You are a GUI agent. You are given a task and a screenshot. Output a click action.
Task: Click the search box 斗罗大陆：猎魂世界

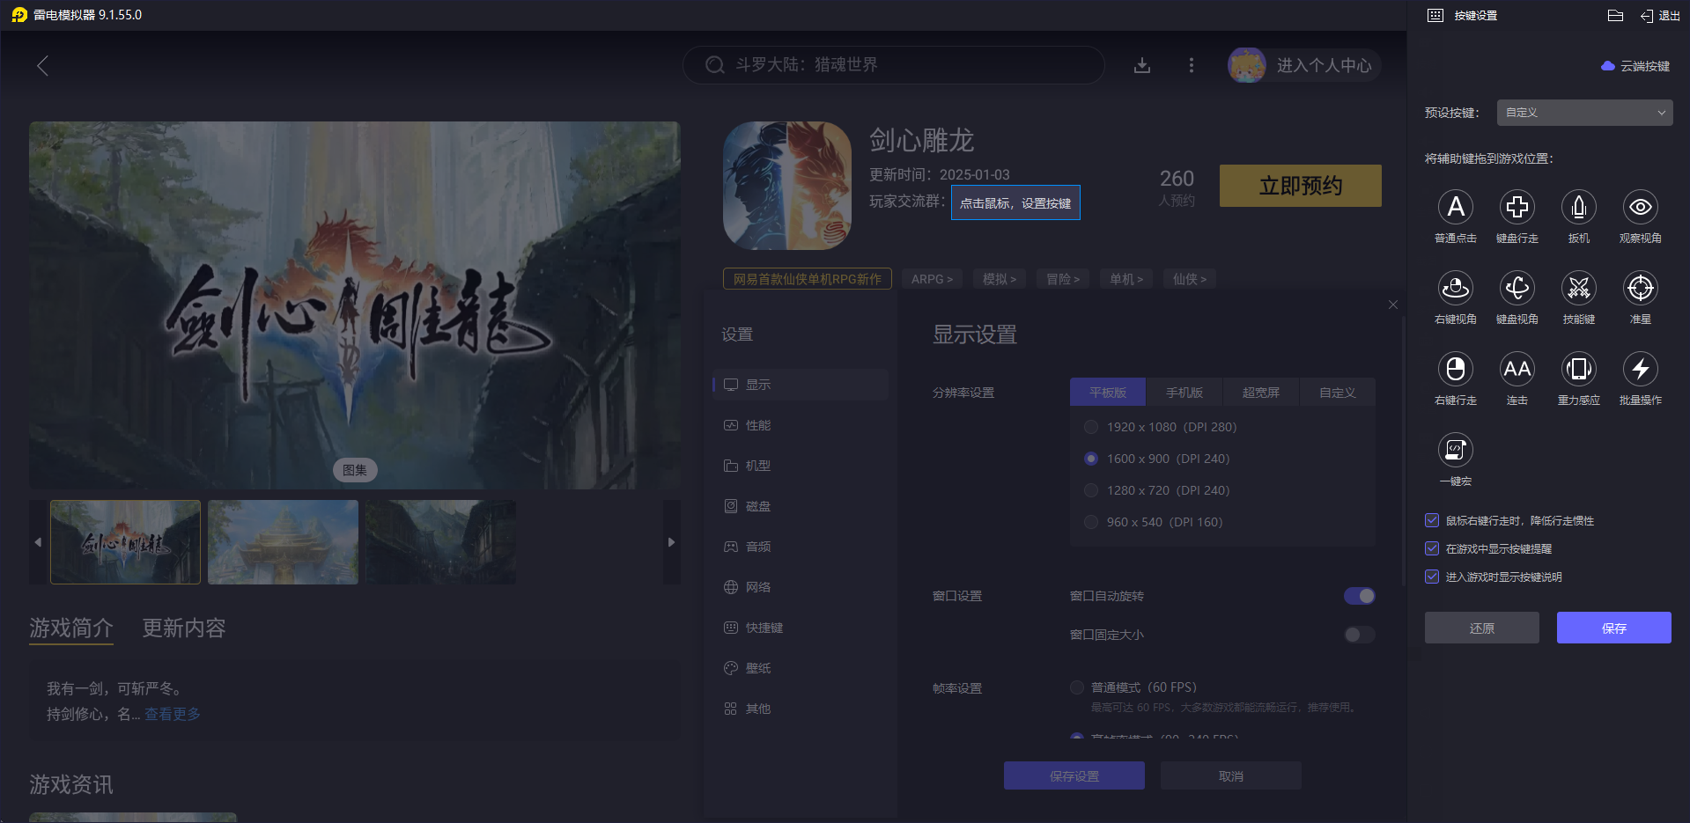point(894,65)
